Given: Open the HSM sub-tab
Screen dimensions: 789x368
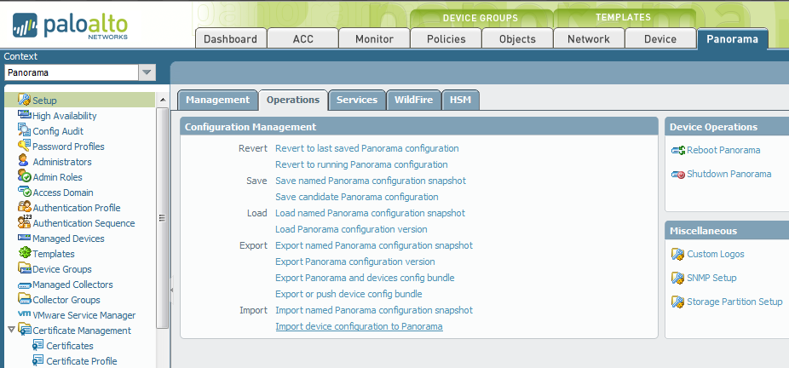Looking at the screenshot, I should click(460, 100).
